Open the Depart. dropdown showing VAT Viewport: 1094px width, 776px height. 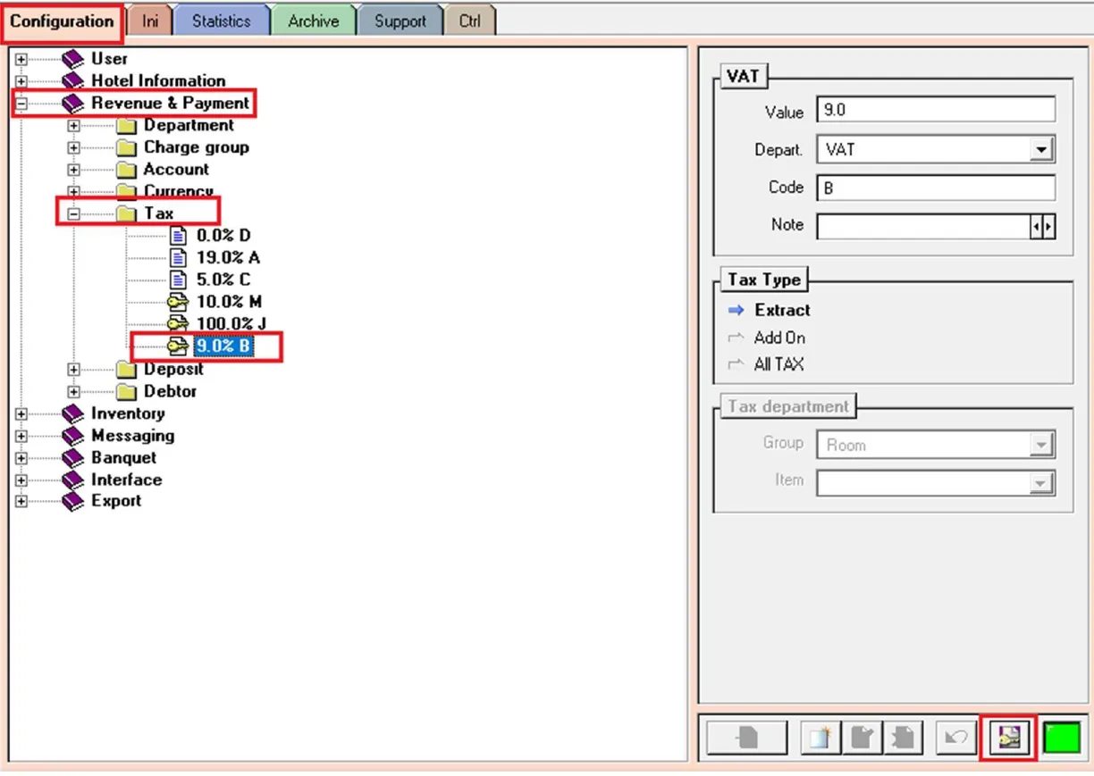pyautogui.click(x=1041, y=150)
